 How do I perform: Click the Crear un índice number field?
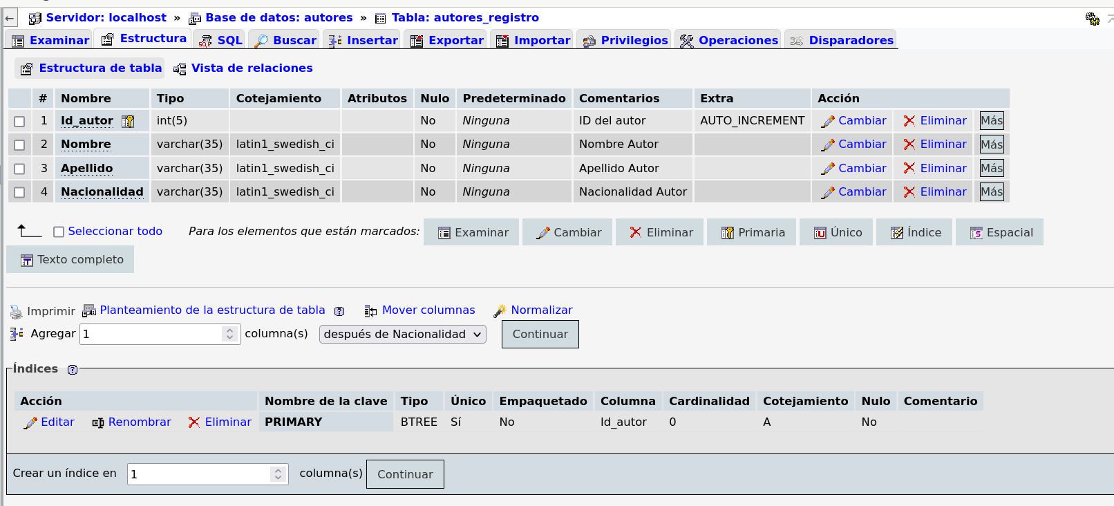199,474
